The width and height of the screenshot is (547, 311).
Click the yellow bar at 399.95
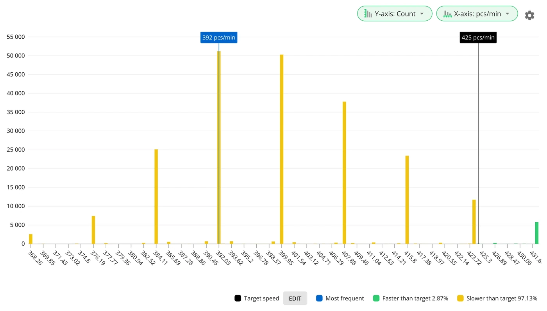(x=282, y=149)
